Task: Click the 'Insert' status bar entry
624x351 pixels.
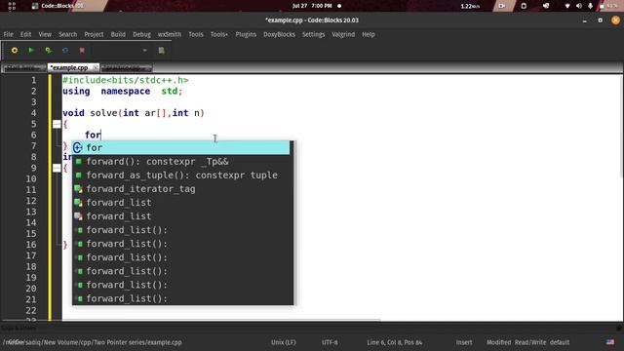Action: 464,342
